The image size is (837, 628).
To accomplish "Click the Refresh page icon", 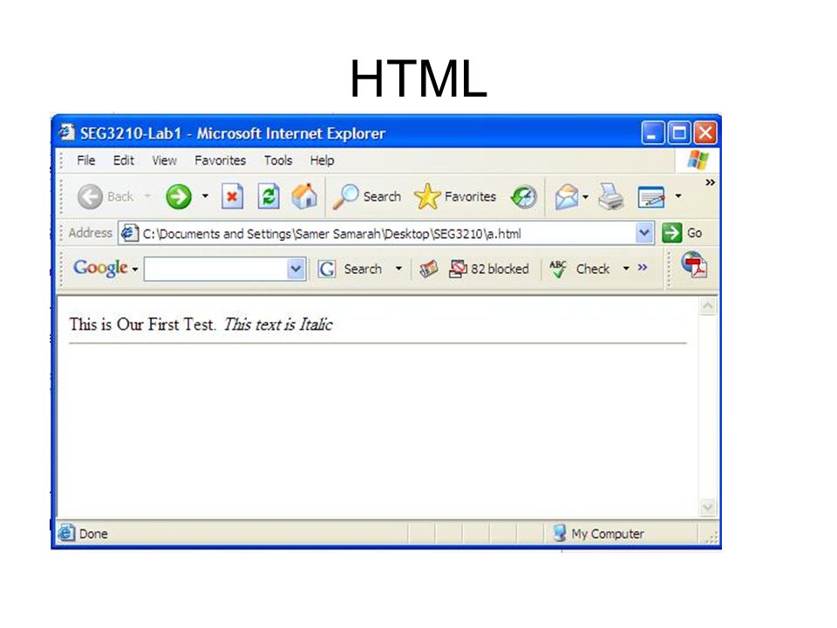I will pyautogui.click(x=269, y=196).
